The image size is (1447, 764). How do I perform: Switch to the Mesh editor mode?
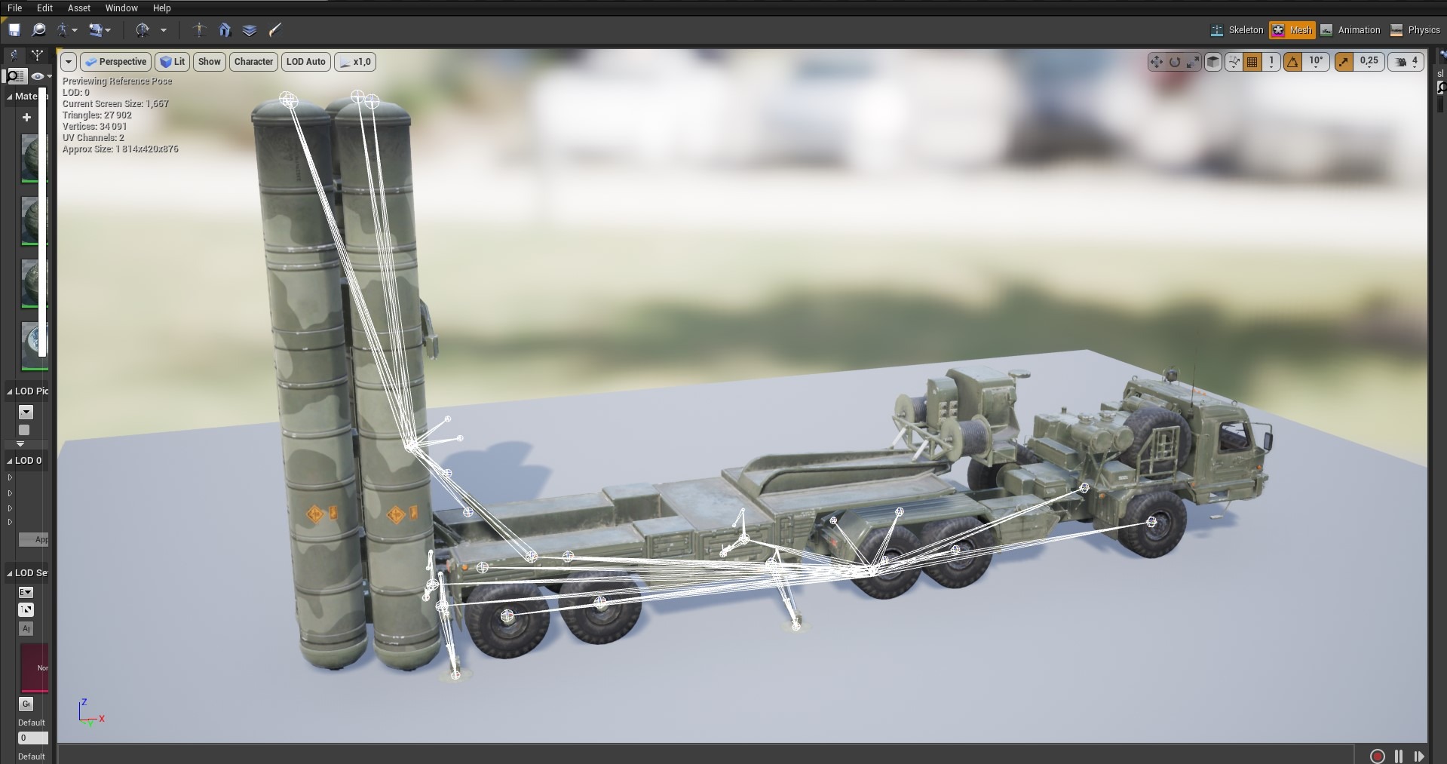click(1292, 30)
